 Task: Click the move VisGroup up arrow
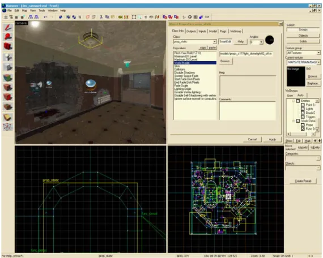[x=315, y=141]
